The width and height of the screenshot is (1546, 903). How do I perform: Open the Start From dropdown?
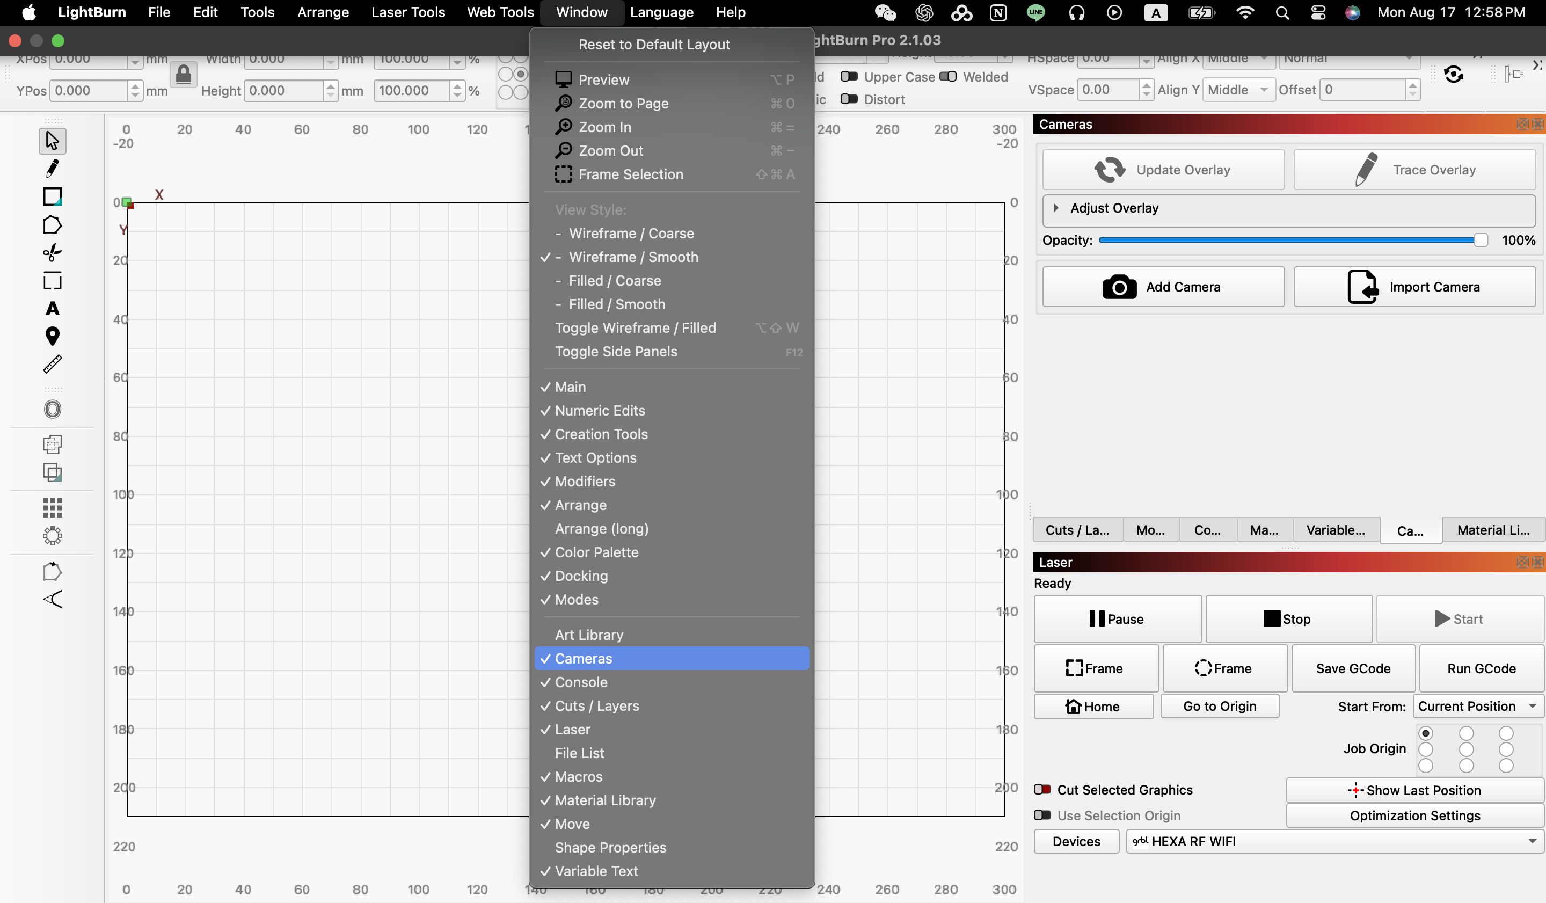pyautogui.click(x=1478, y=706)
